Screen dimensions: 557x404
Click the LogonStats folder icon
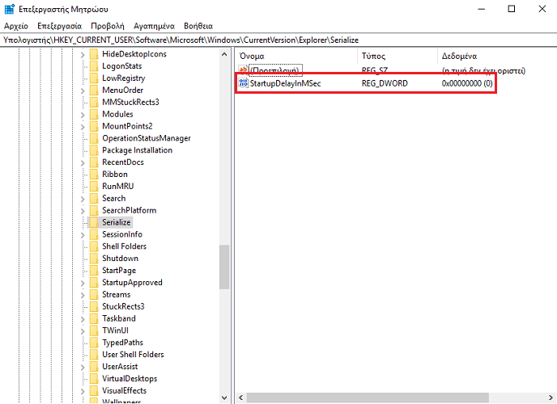pos(94,66)
